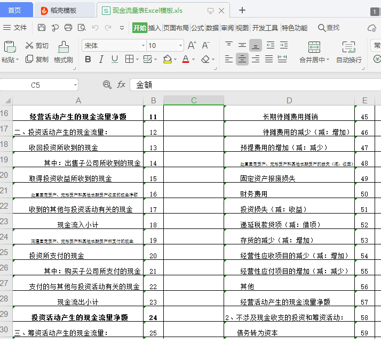The width and height of the screenshot is (381, 352).
Task: Apply cell borders icon
Action: (x=129, y=59)
